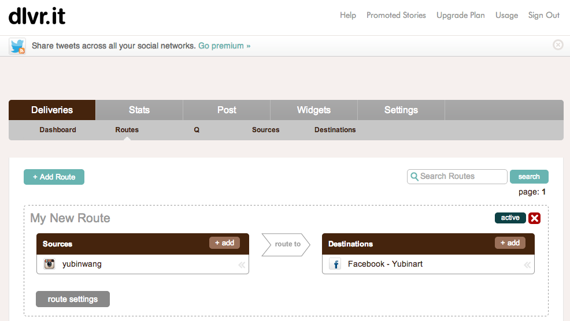Follow the Go premium link

coord(224,46)
